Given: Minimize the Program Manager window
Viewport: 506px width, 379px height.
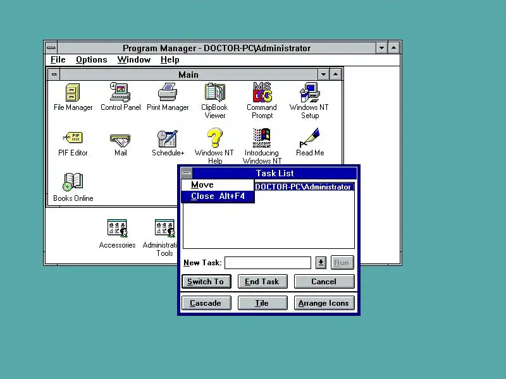Looking at the screenshot, I should tap(381, 48).
